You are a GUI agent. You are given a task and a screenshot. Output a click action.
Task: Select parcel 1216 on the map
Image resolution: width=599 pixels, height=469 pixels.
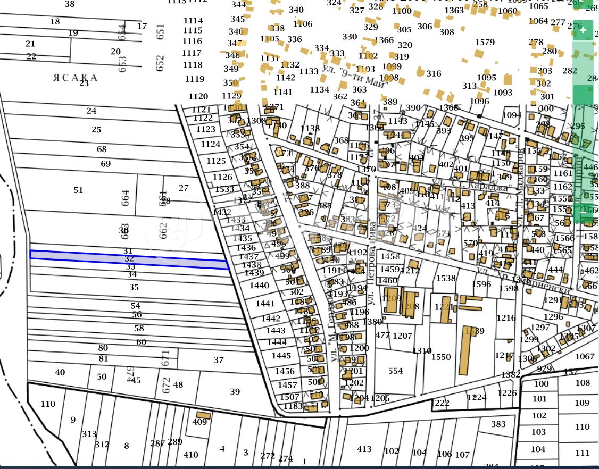[x=506, y=318]
